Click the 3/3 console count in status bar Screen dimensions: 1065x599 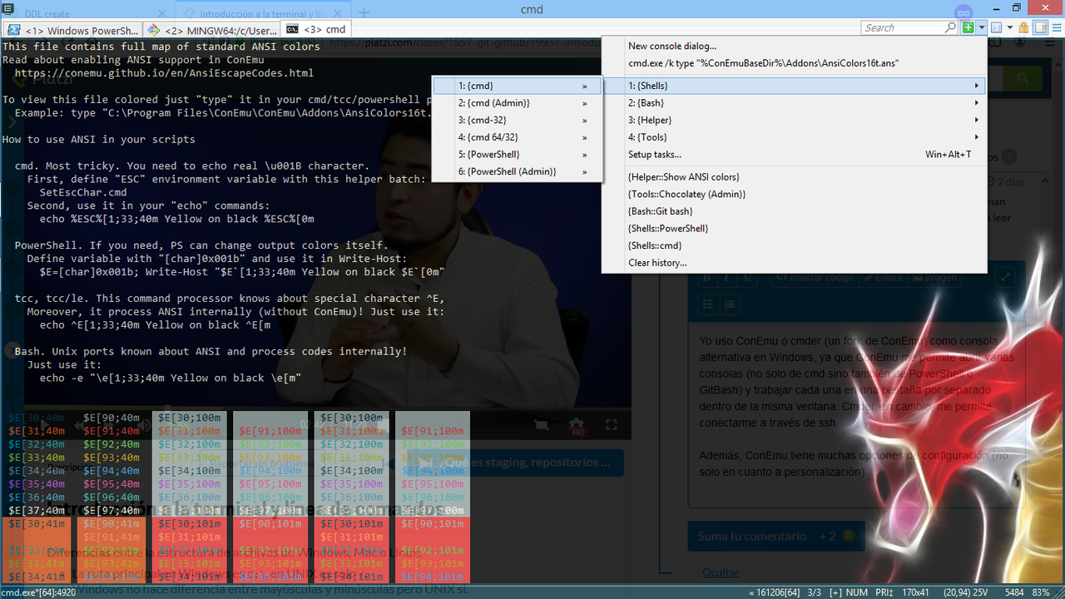[815, 592]
